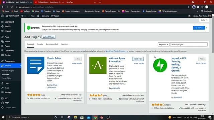This screenshot has height=120, width=214.
Task: Open Installed Plugins submenu link
Action: [x=8, y=71]
